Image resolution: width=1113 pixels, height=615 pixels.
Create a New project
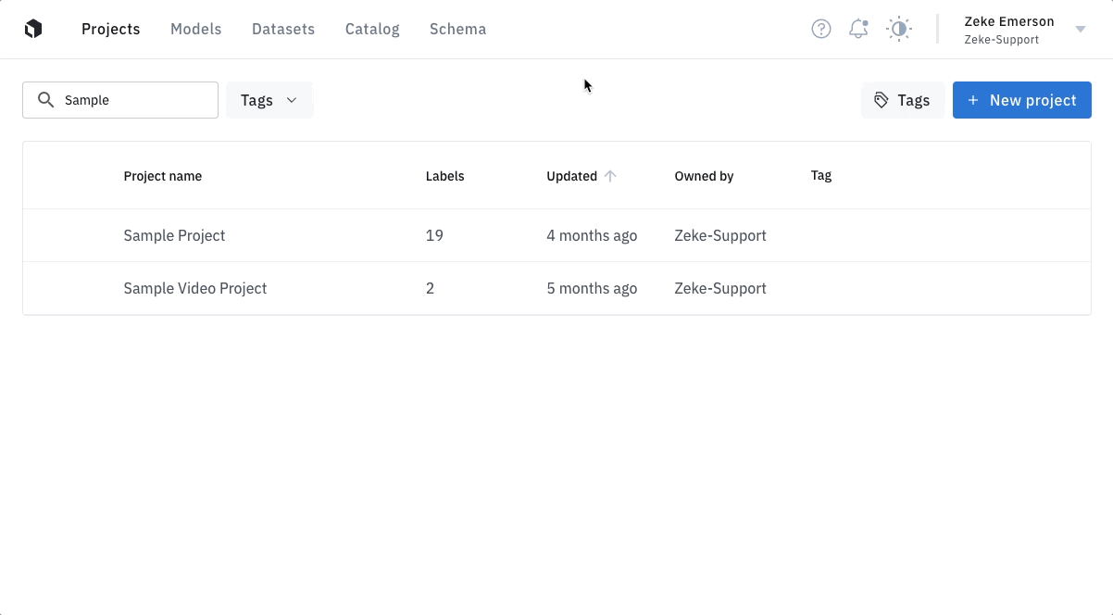1021,100
